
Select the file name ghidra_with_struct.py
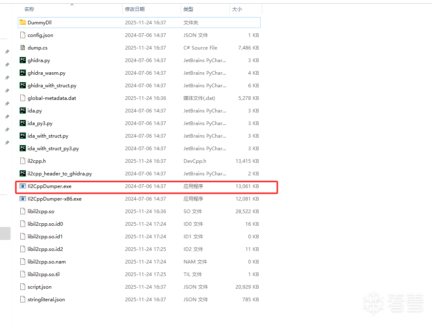tap(52, 86)
